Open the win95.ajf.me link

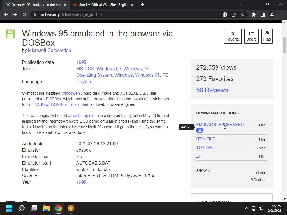point(83,116)
